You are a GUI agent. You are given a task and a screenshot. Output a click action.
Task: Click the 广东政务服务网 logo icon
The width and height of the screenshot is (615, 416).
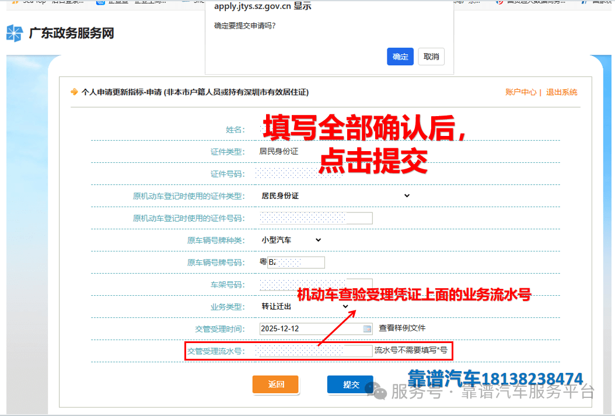(x=15, y=33)
